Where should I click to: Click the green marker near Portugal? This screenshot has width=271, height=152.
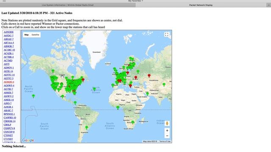113,85
